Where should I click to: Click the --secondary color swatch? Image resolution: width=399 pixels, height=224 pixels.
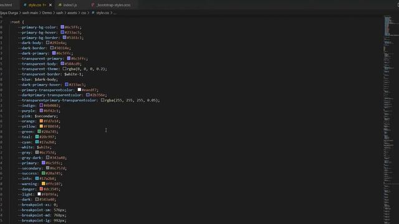point(47,168)
